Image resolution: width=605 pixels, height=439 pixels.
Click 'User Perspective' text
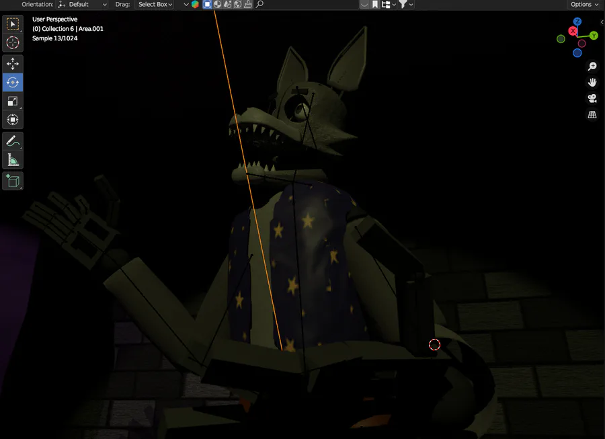coord(55,19)
